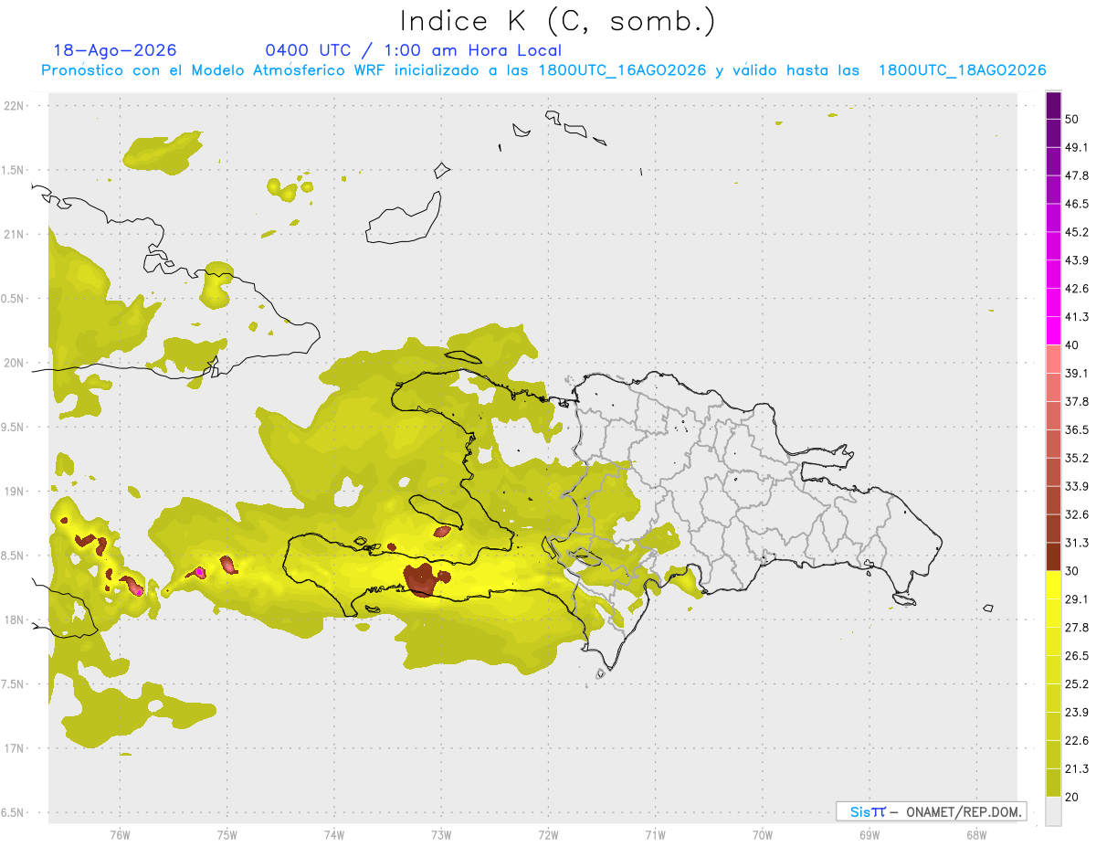
Task: Click the longitude label '71W'
Action: point(655,835)
